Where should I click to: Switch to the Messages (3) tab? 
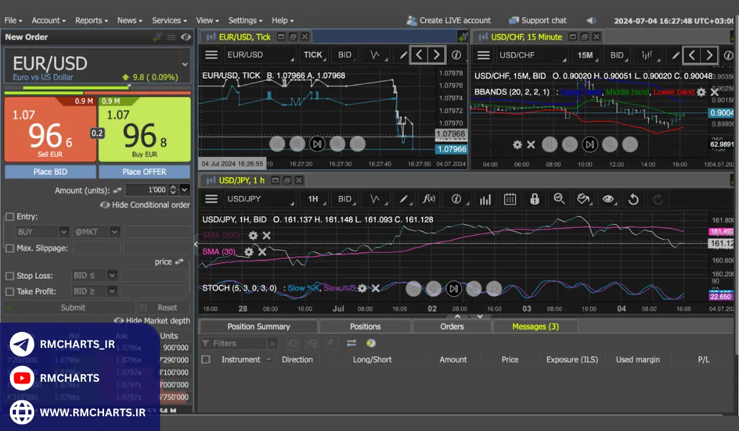[x=535, y=326]
